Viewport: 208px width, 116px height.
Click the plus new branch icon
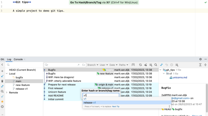(2, 71)
